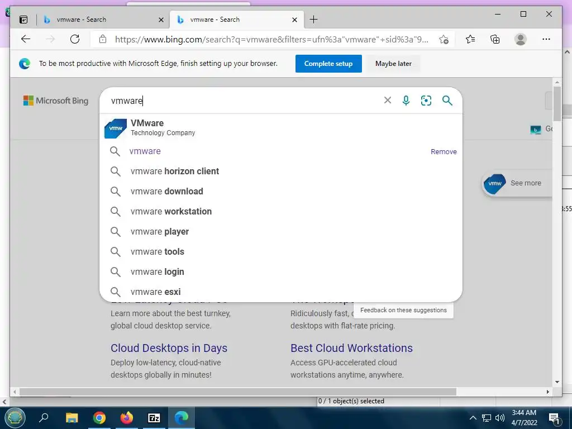Launch Firefox from taskbar
This screenshot has width=572, height=429.
tap(127, 418)
